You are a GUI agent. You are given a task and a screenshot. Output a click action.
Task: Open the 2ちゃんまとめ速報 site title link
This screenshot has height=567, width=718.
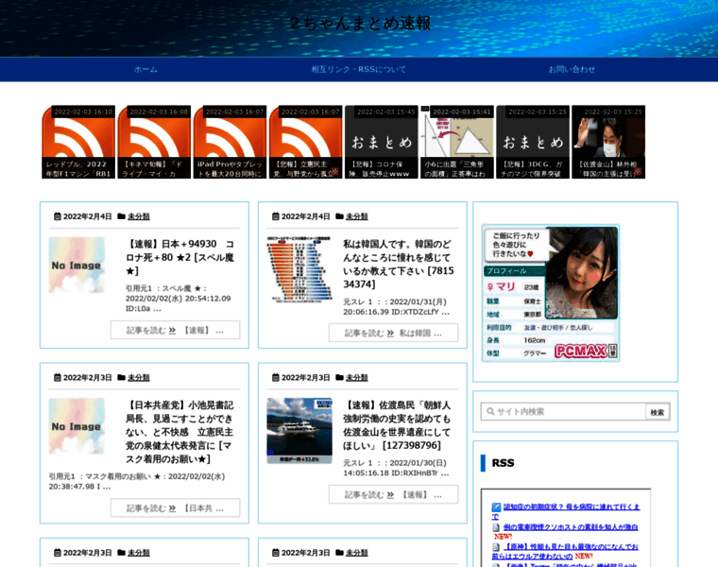358,24
